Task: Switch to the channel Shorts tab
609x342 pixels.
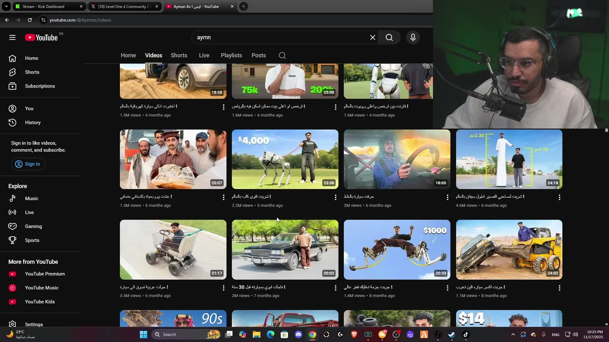Action: 179,56
